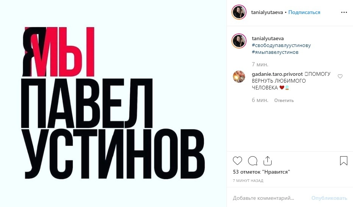The image size is (353, 207).
Task: Reply to the comment via Ответить
Action: [284, 100]
